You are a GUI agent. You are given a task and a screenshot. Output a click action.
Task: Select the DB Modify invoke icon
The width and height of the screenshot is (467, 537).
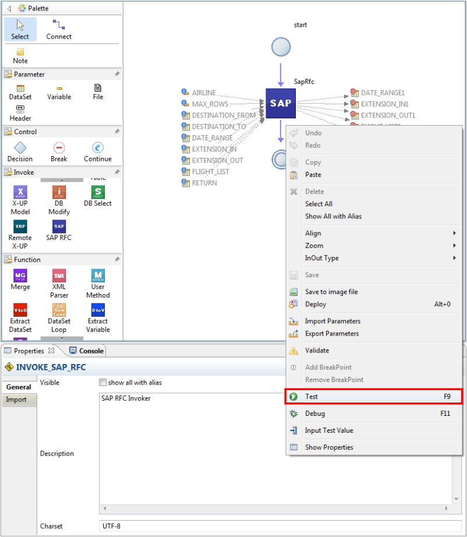59,200
